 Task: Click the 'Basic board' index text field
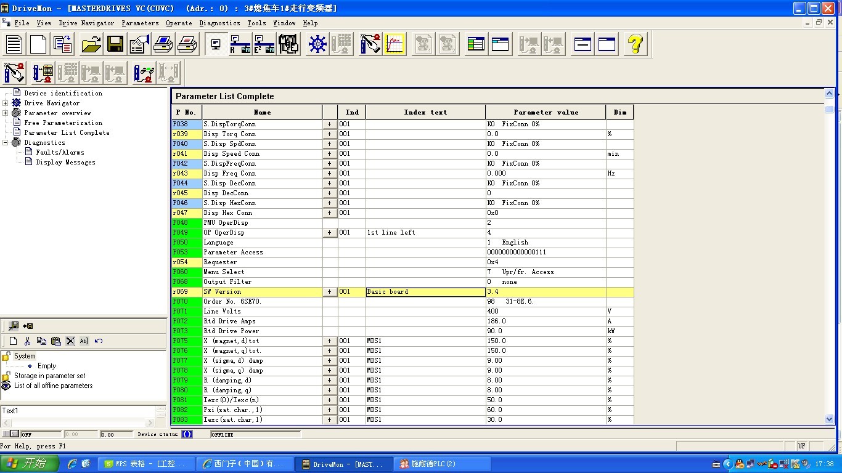[x=425, y=292]
